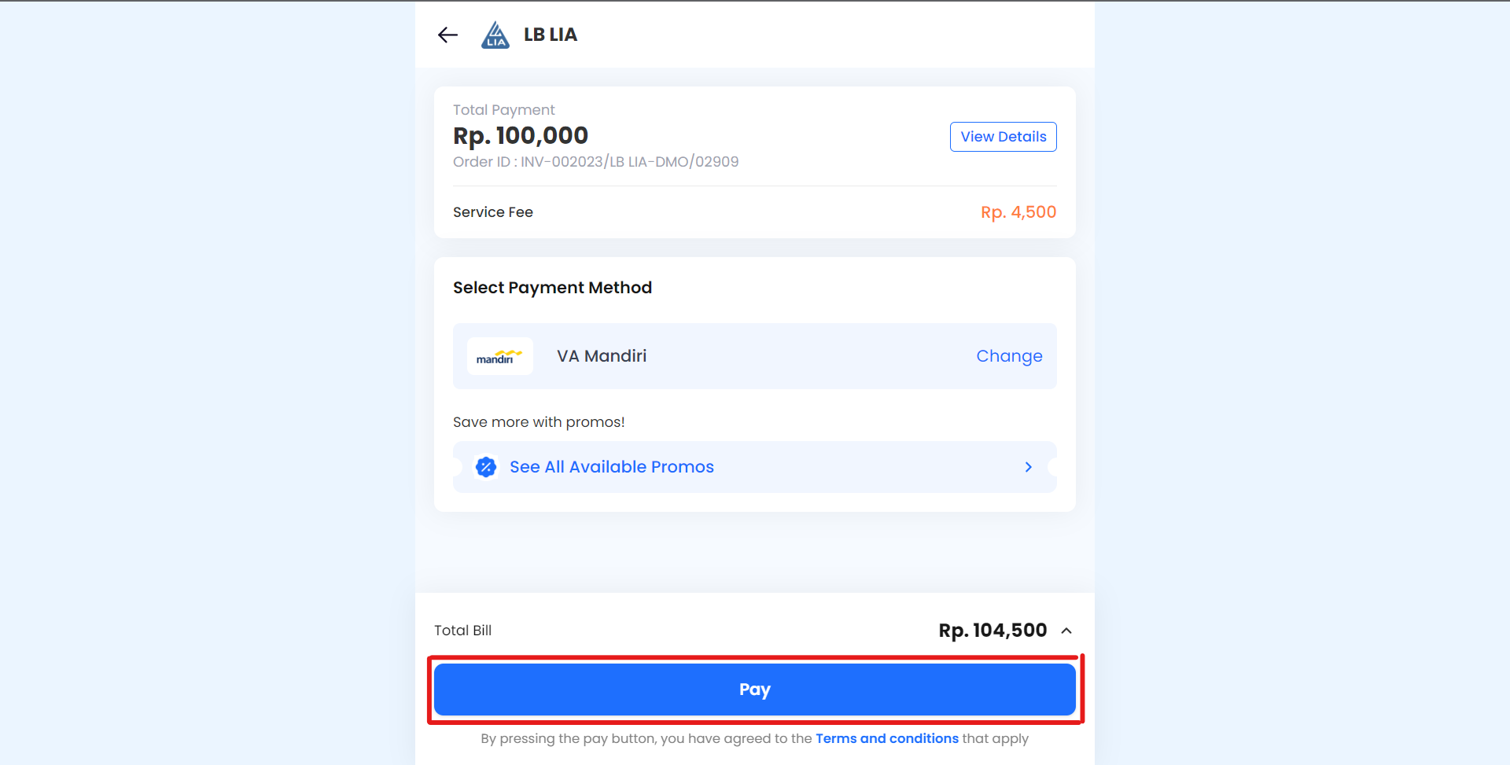Viewport: 1510px width, 765px height.
Task: Click the LB LIA header title
Action: [x=551, y=35]
